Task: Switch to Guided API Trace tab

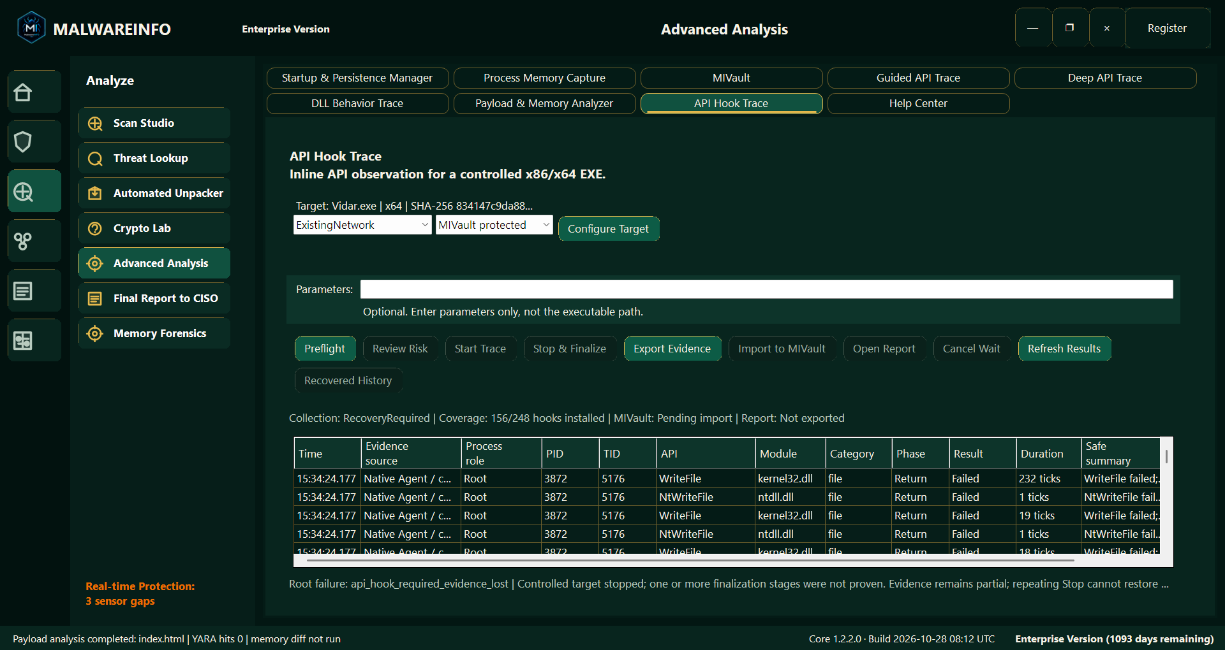Action: coord(918,78)
